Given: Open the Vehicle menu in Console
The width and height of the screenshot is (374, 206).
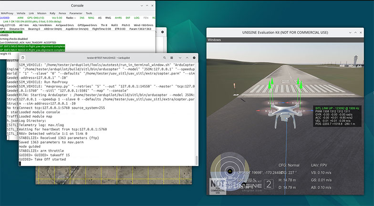Looking at the screenshot, I should click(x=21, y=13).
